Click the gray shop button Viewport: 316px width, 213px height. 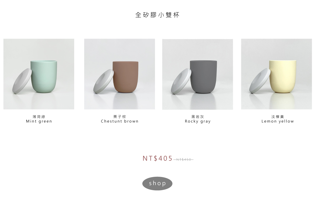pos(157,183)
